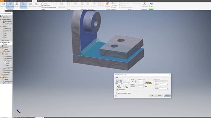211x118 pixels.
Task: Open the middle intermittency value dropdown
Action: coord(143,84)
